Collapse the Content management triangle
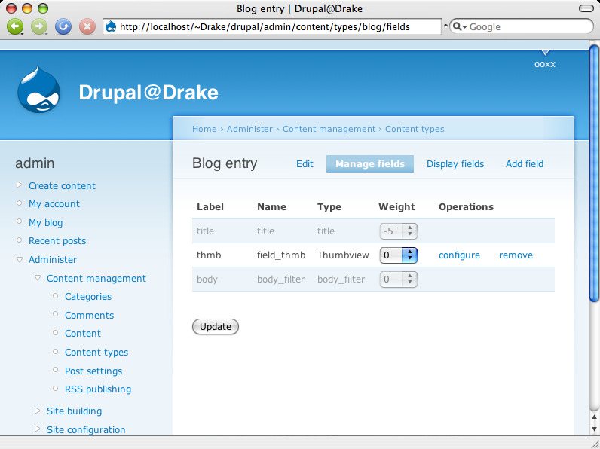This screenshot has width=600, height=449. click(38, 278)
